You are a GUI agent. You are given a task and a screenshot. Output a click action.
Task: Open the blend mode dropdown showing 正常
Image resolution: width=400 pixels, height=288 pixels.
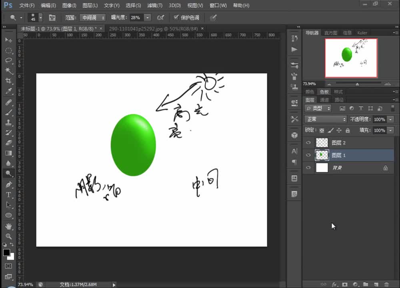click(326, 119)
